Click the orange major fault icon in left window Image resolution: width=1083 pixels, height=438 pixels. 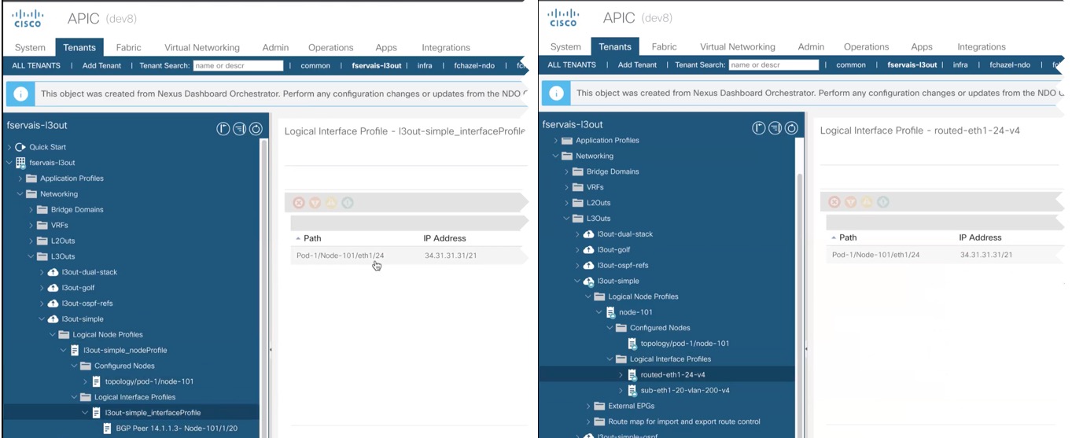pos(315,203)
